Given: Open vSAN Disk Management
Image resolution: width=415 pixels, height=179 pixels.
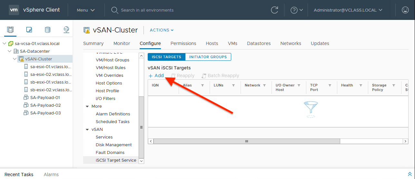Looking at the screenshot, I should 114,145.
